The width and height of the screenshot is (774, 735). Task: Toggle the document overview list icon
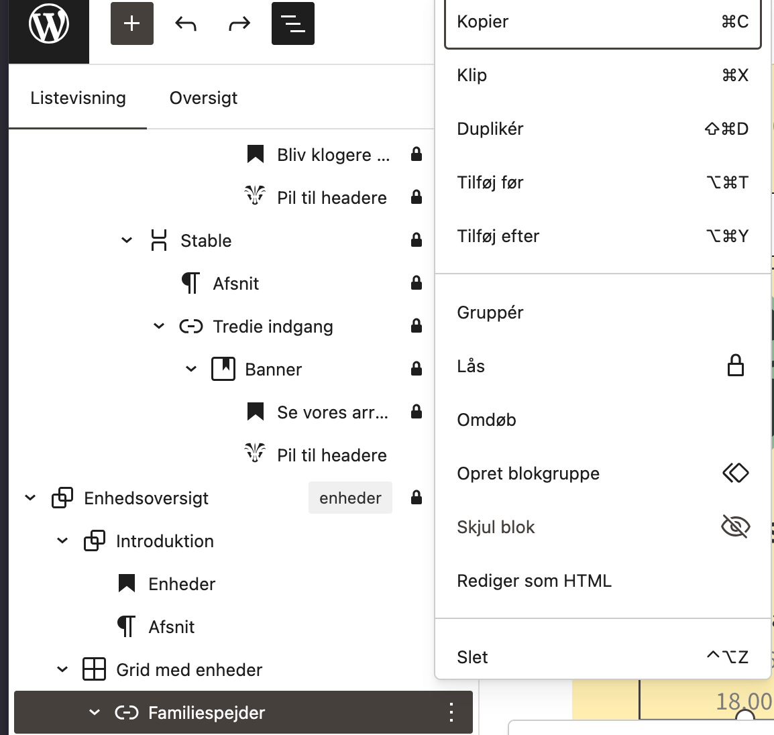(293, 24)
